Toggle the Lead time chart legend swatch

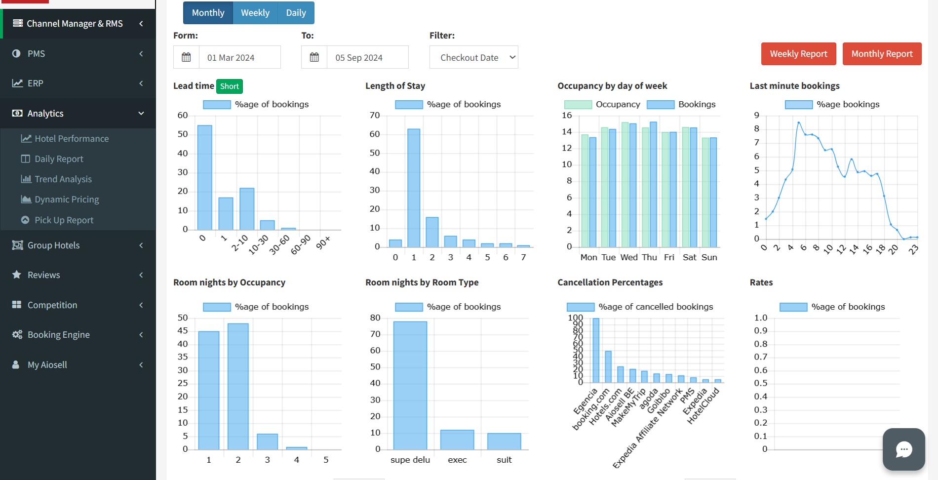pyautogui.click(x=217, y=104)
